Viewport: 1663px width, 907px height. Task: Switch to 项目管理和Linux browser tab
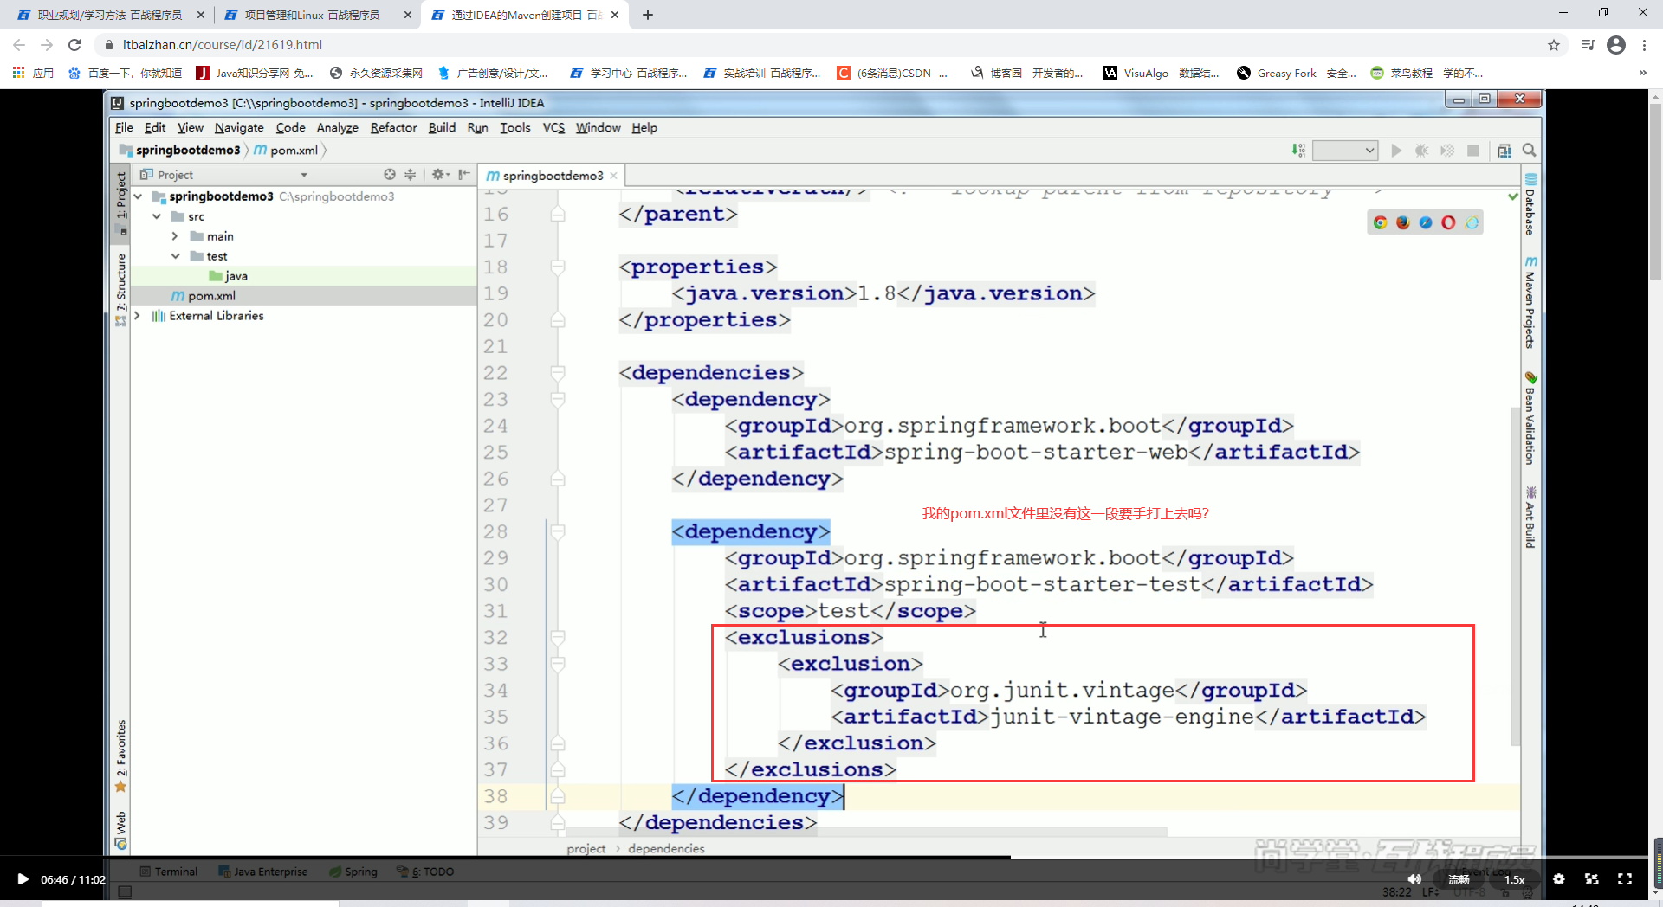[x=312, y=15]
